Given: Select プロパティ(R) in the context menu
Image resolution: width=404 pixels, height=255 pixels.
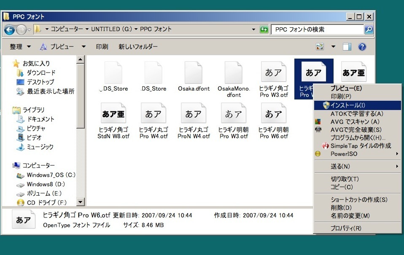Looking at the screenshot, I should coord(346,228).
